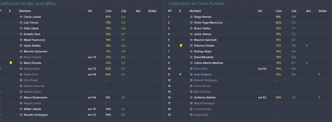Click info icon beside Carlos Lampe

click(21, 17)
